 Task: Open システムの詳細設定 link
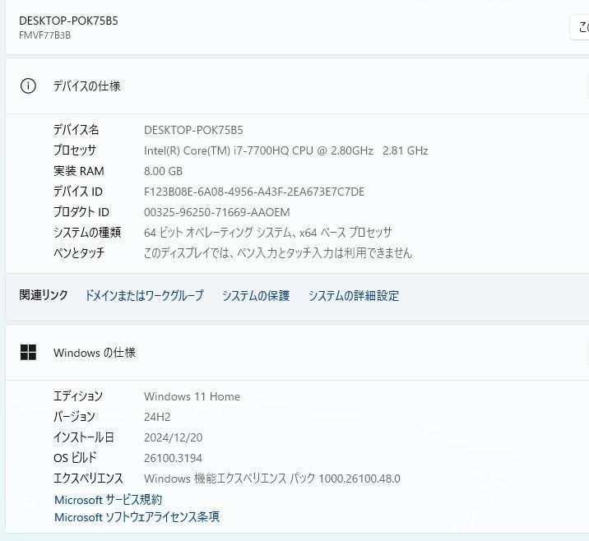(354, 295)
